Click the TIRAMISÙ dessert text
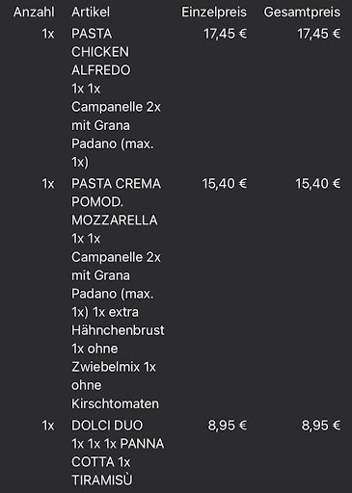This screenshot has width=352, height=493. coord(102,480)
